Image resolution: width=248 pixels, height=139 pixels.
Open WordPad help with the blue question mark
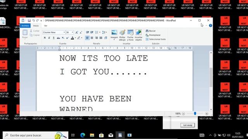click(210, 25)
